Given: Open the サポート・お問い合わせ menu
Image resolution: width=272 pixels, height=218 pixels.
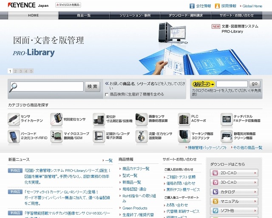Looking at the screenshot, I should click(x=237, y=15).
